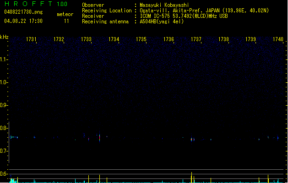Viewport: 288px width, 183px height.
Task: Click the tallest yellow power spike near 1737
Action: [191, 178]
